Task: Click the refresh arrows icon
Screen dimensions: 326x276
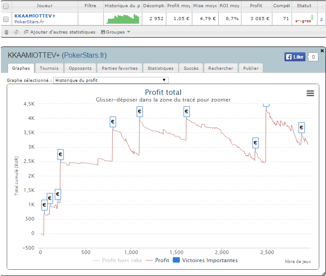Action: coord(16,32)
